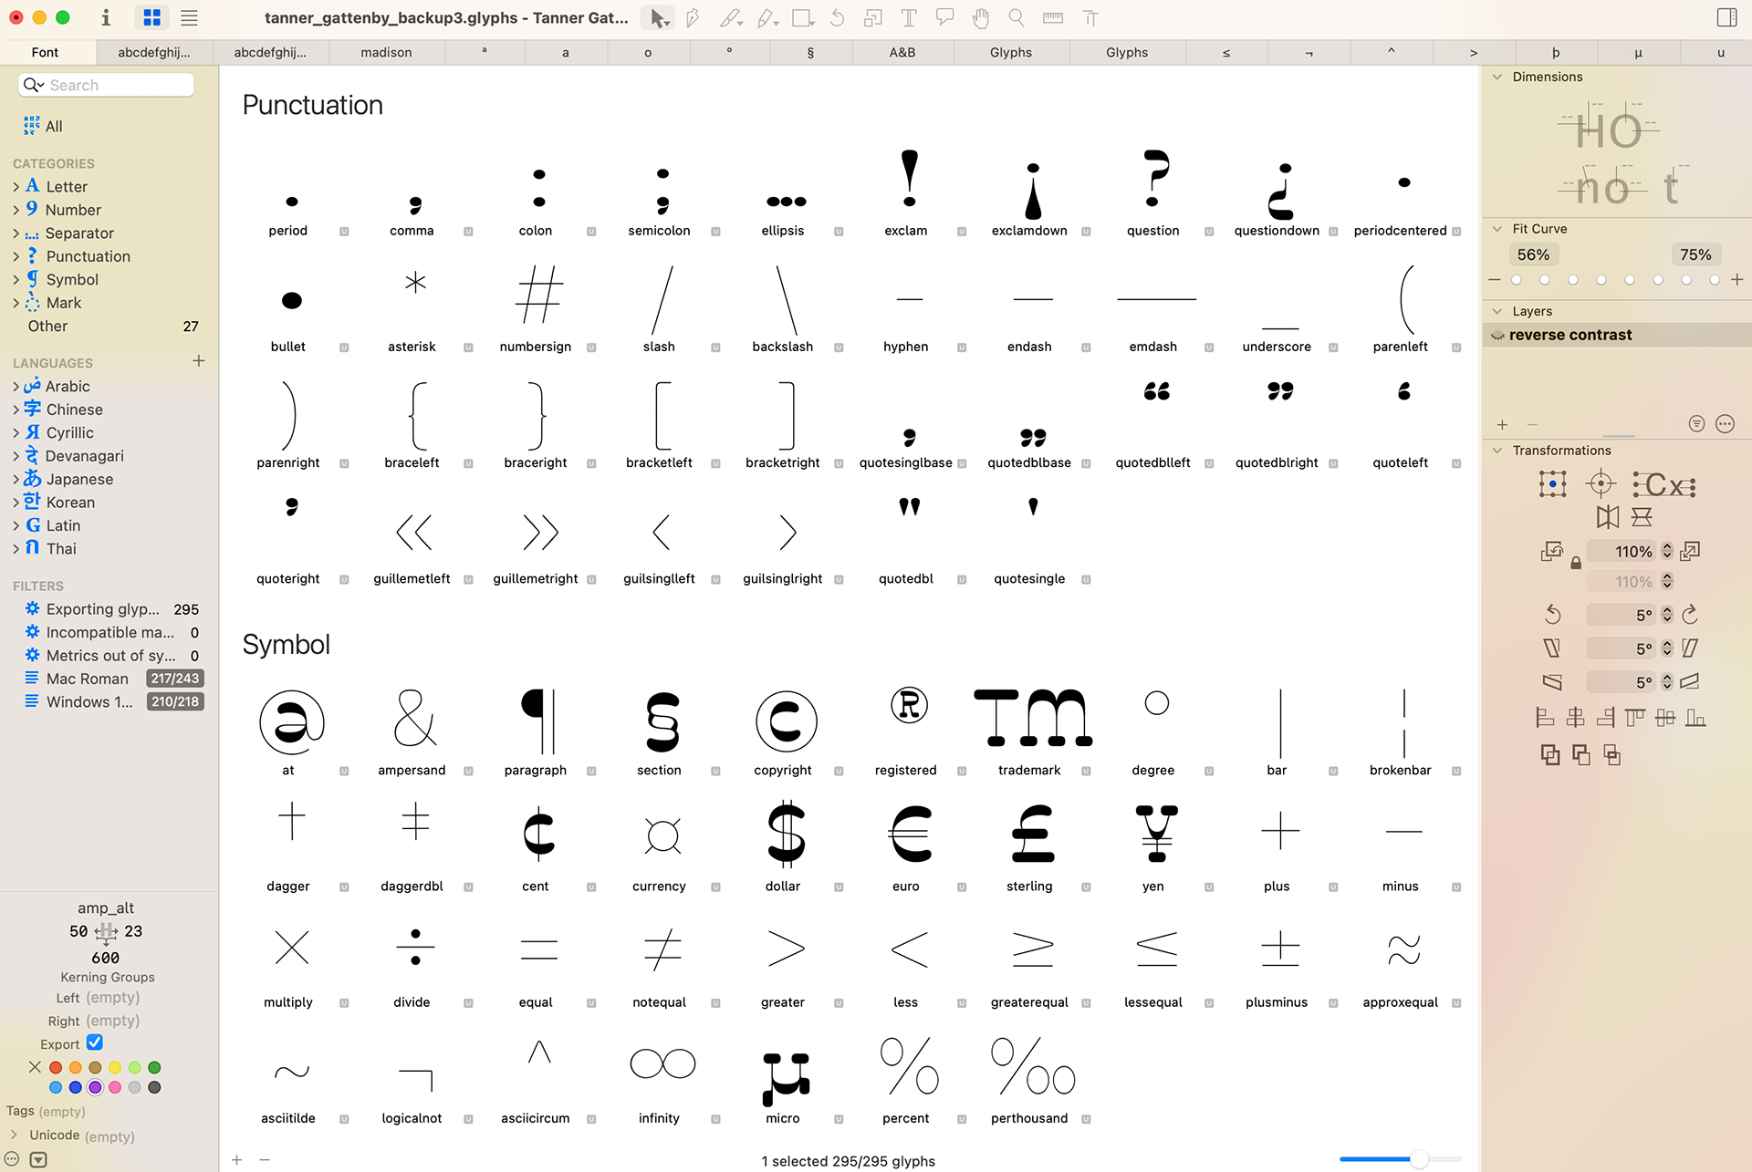Image resolution: width=1752 pixels, height=1172 pixels.
Task: Expand the Unicode field disclosure
Action: click(14, 1135)
